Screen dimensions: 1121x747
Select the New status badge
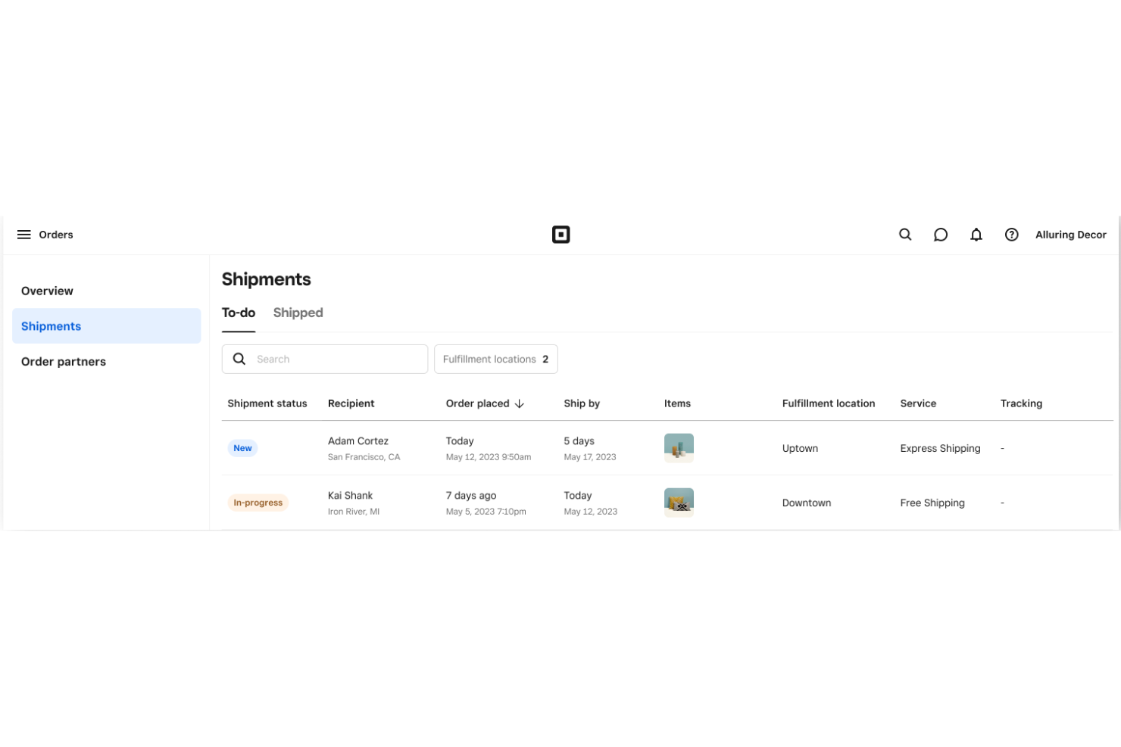pos(242,448)
